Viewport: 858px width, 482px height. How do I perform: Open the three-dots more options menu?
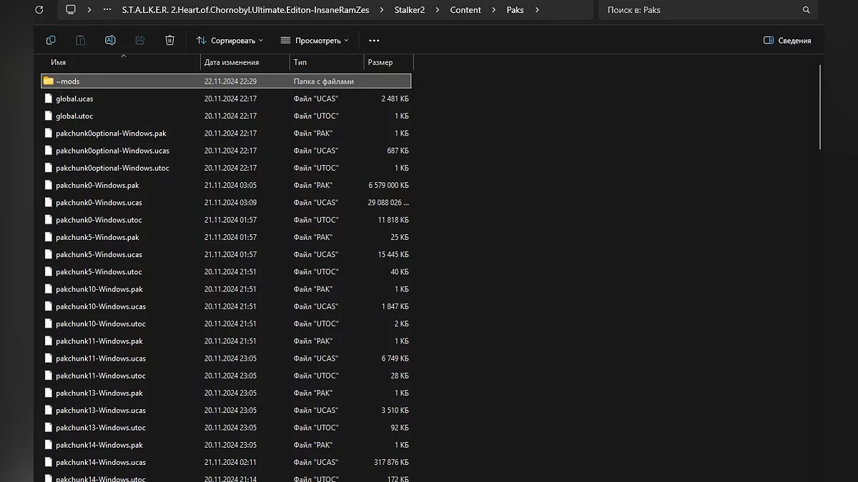tap(374, 41)
